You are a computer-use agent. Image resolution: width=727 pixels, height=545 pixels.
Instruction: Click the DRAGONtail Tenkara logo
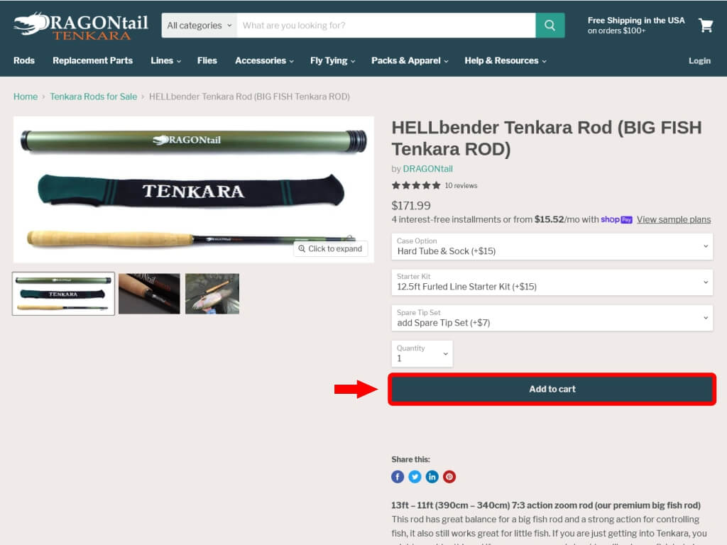(81, 26)
